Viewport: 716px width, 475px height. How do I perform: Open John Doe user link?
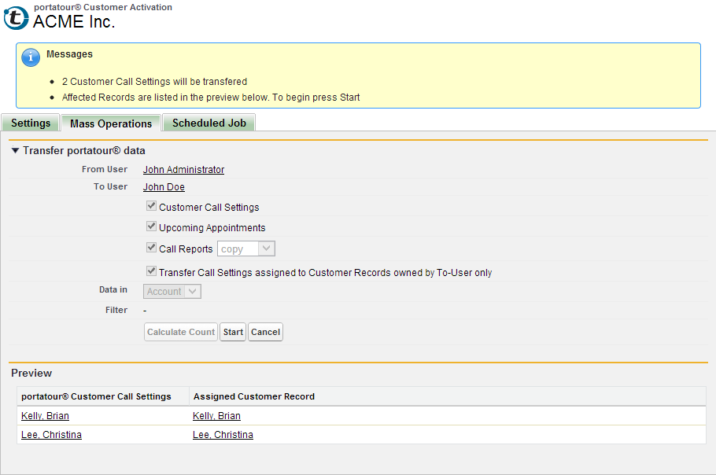[164, 187]
